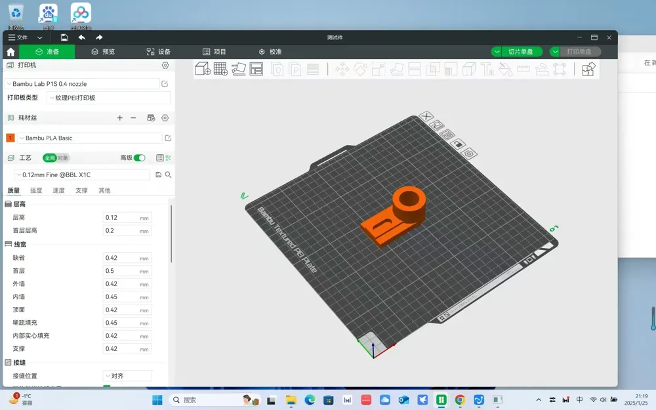Switch process scope to 全局
The height and width of the screenshot is (410, 656).
tap(50, 157)
